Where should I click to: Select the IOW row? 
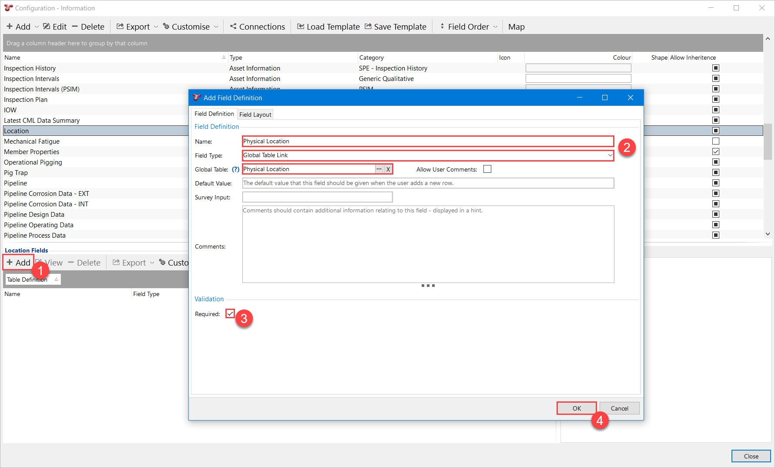point(96,110)
